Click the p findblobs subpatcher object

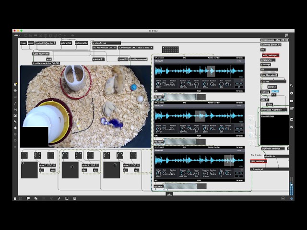pos(276,157)
